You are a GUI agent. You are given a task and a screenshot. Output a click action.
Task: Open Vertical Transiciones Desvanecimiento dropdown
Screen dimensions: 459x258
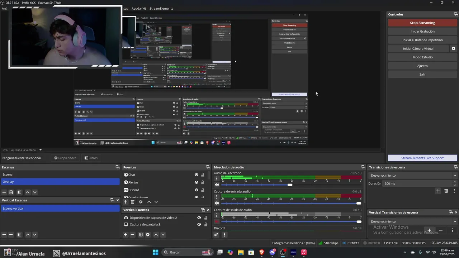click(412, 221)
